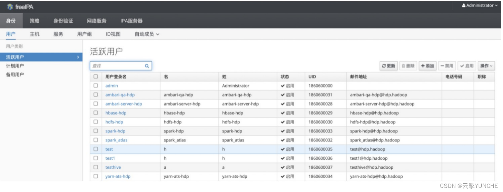
Task: Check the box for the admin row
Action: pos(96,86)
